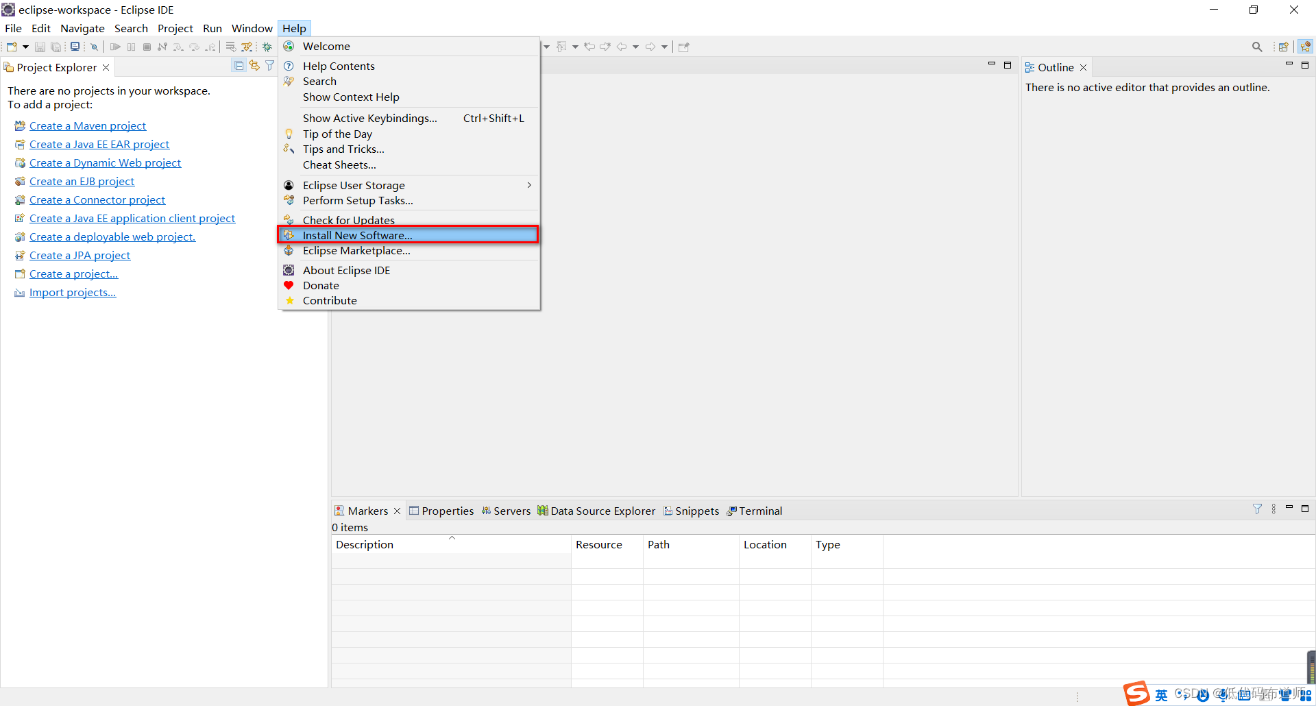This screenshot has height=706, width=1316.
Task: Open the Markers View Menu dots
Action: (x=1274, y=509)
